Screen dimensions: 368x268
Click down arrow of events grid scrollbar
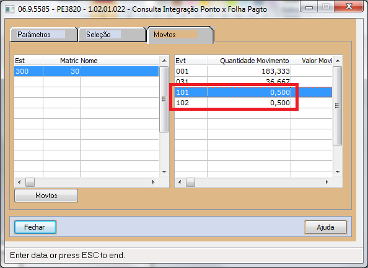click(x=338, y=172)
